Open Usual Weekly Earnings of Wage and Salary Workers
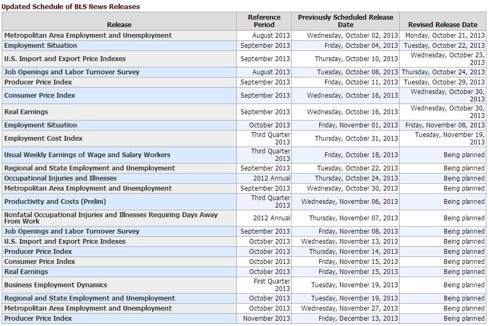 [87, 155]
